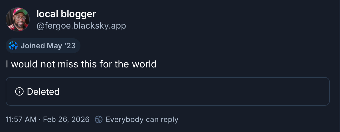
Task: Click the word "world" in the post
Action: tap(144, 64)
